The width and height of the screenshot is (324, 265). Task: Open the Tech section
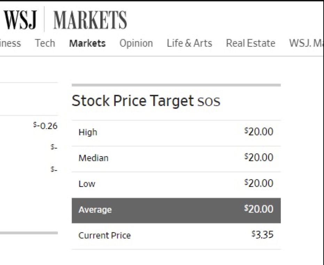tap(45, 43)
